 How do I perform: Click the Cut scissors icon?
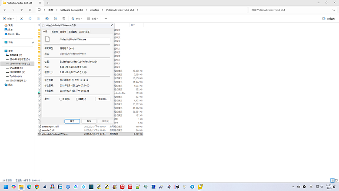coord(21,19)
